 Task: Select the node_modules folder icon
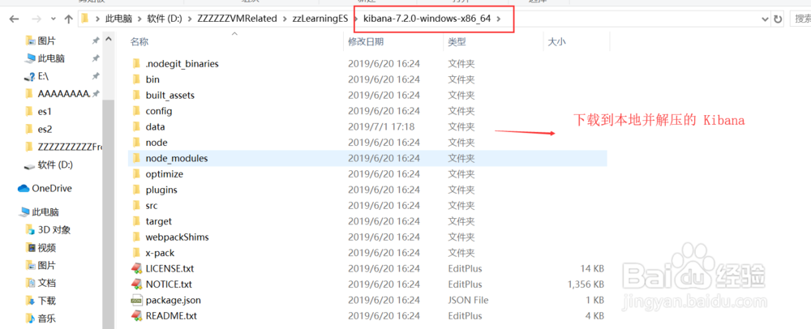click(x=136, y=158)
